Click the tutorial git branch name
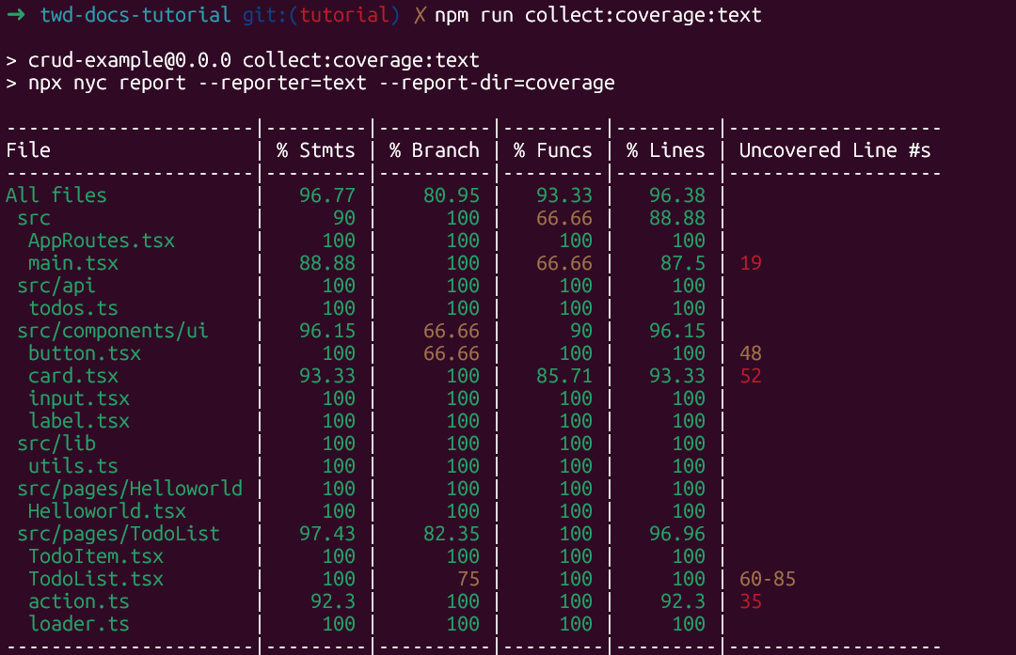1016x655 pixels. 348,15
